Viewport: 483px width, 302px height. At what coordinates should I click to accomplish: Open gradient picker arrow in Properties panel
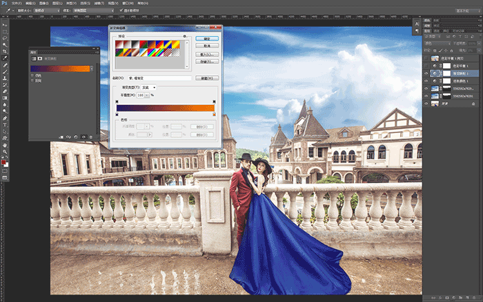[92, 69]
